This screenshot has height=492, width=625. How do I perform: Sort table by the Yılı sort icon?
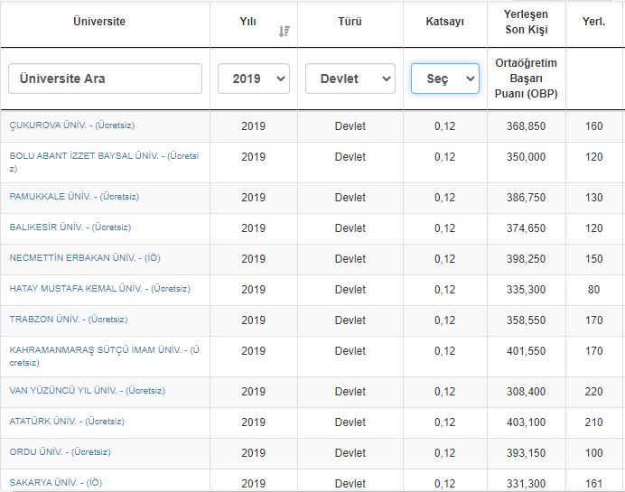tap(285, 31)
